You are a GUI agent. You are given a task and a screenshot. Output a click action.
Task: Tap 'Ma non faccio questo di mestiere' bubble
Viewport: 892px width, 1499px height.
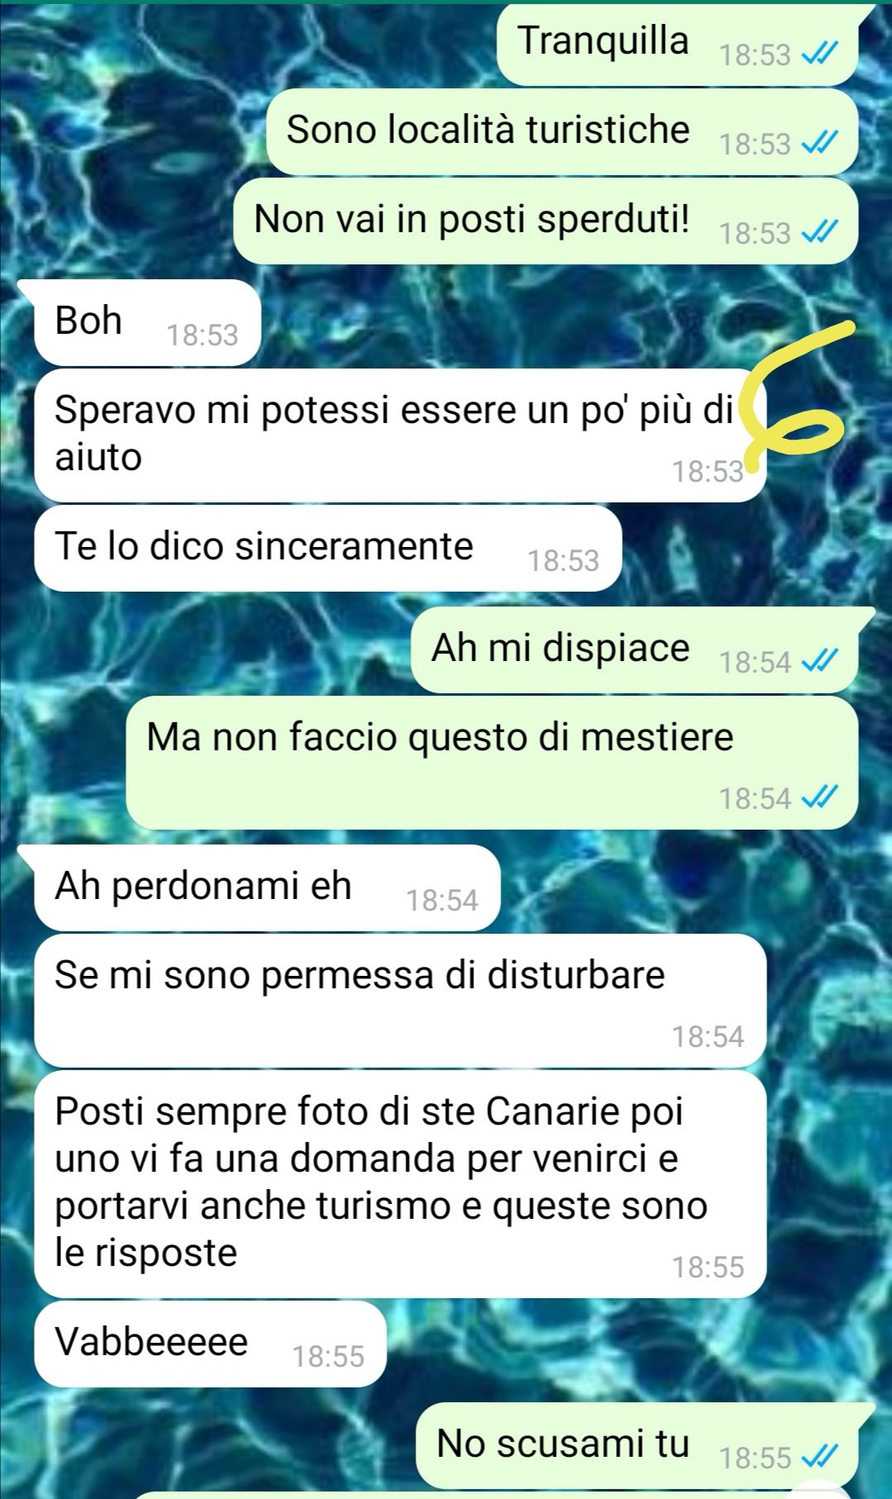click(492, 763)
